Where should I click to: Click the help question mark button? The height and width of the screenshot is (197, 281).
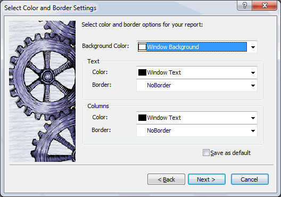[245, 5]
